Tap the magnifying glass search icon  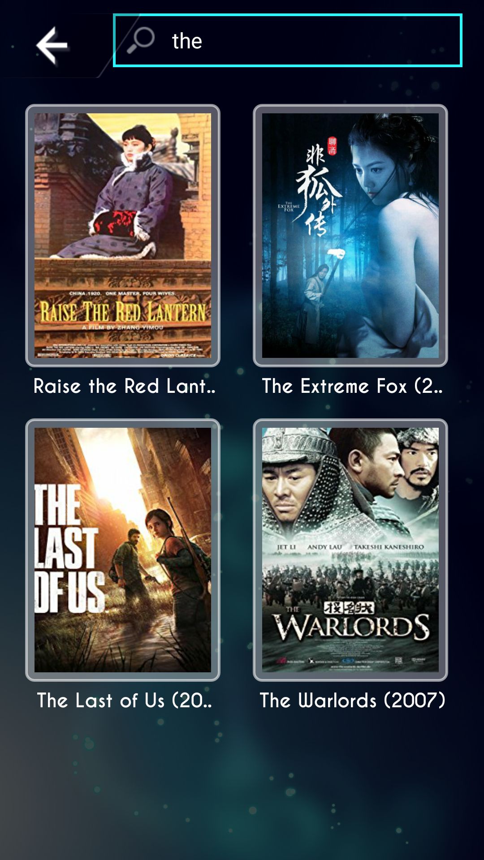coord(141,40)
